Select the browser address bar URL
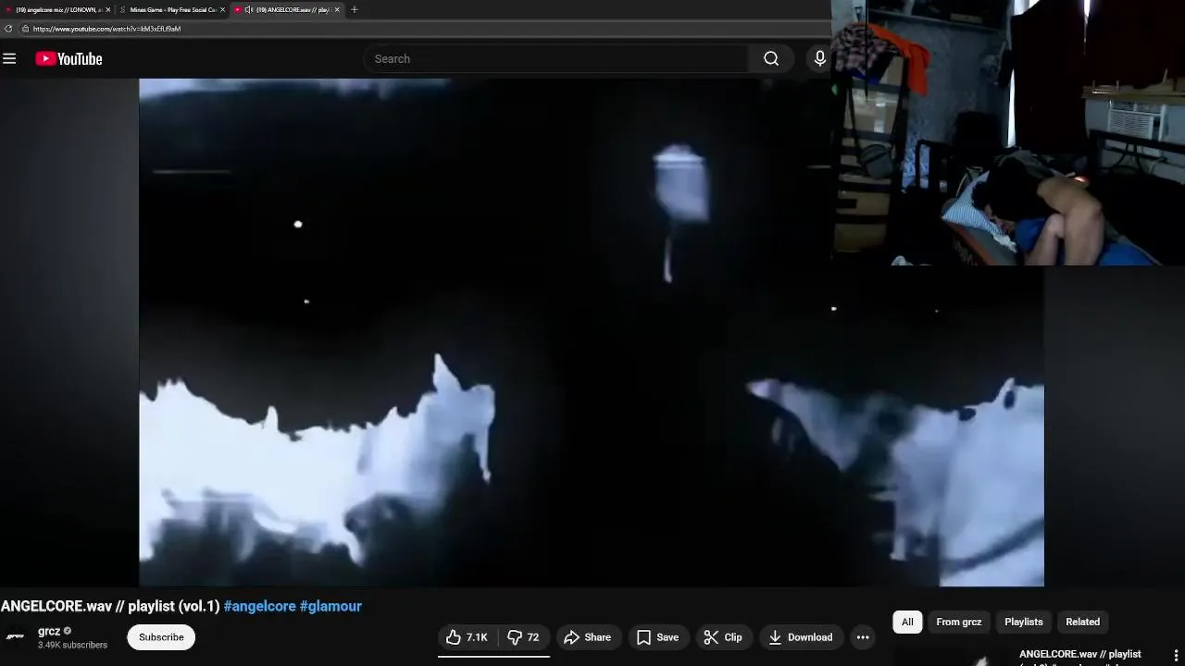The width and height of the screenshot is (1185, 666). [106, 29]
